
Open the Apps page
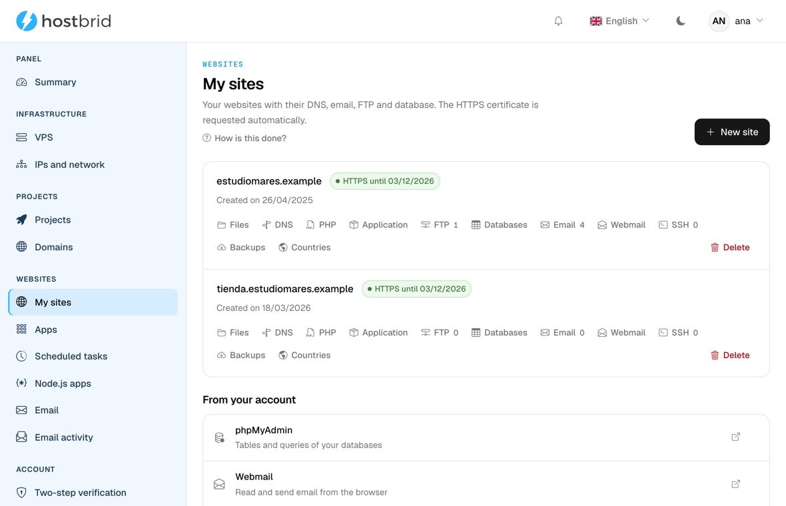(93, 330)
